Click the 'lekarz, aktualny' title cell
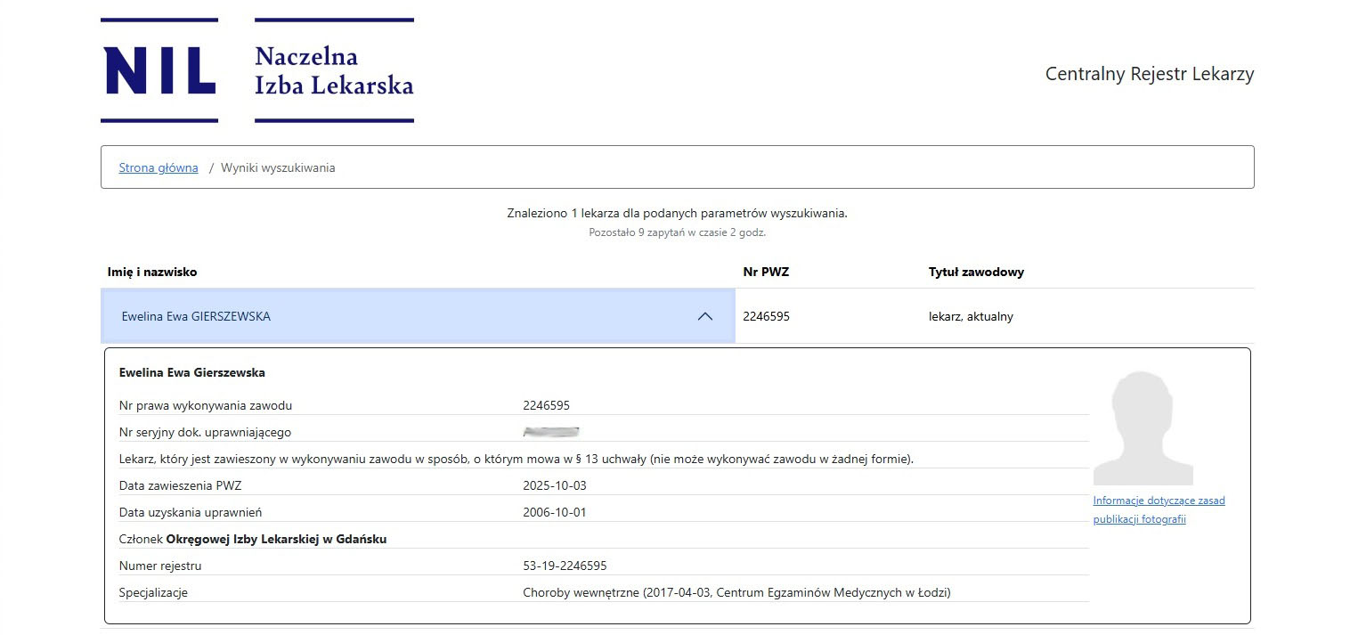Image resolution: width=1350 pixels, height=635 pixels. pos(971,316)
